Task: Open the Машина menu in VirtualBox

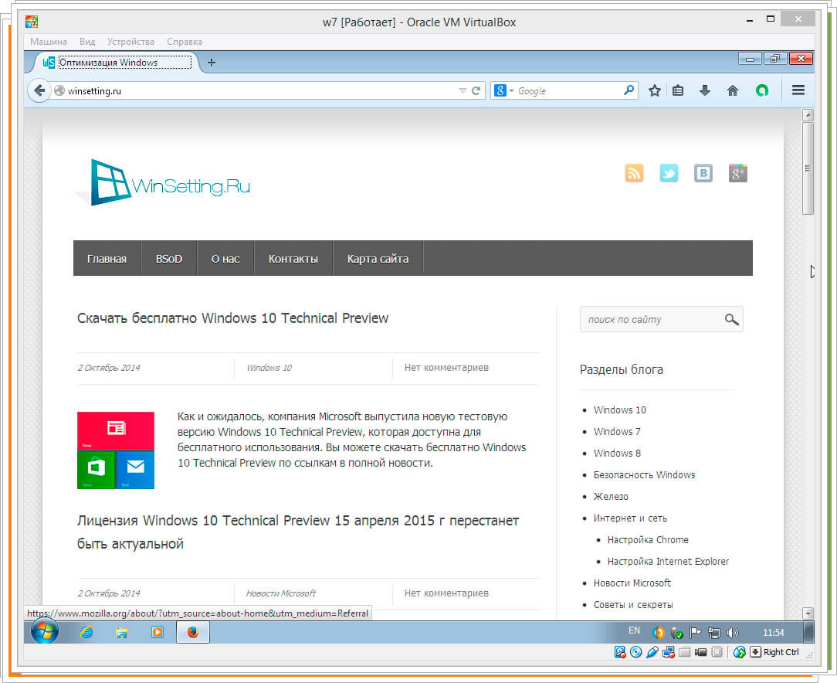Action: click(49, 42)
